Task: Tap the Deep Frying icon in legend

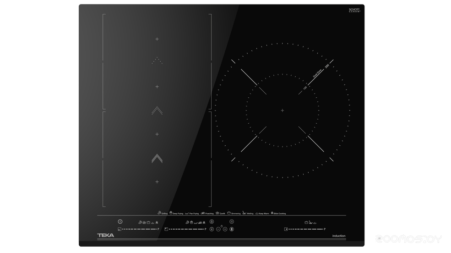Action: click(171, 213)
